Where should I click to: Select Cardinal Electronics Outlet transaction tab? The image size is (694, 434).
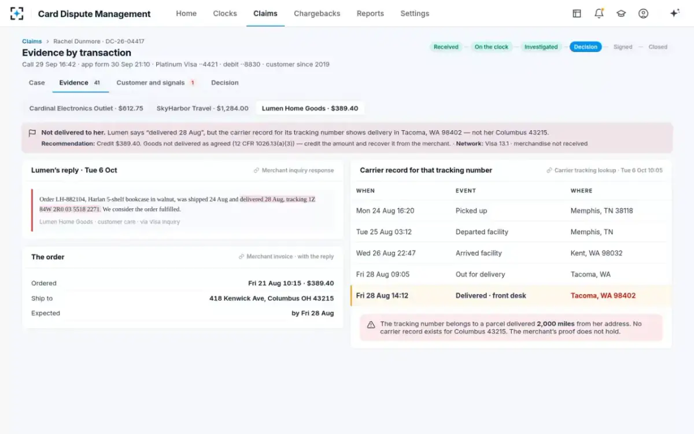86,108
